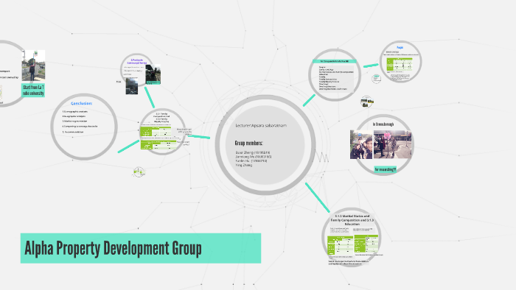Image resolution: width=516 pixels, height=290 pixels.
Task: Click the 5. Recommendation list item
Action: tap(73, 132)
